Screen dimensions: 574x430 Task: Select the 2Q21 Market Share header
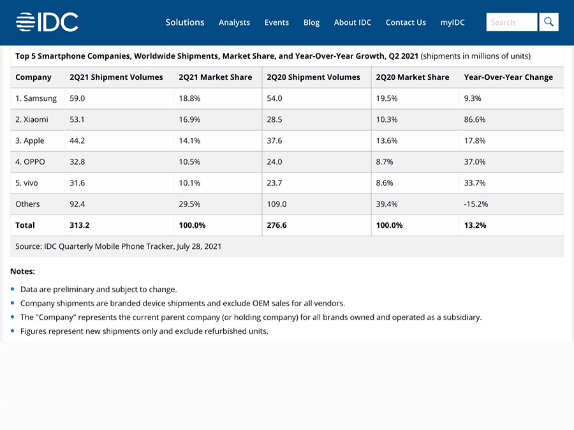[x=215, y=77]
